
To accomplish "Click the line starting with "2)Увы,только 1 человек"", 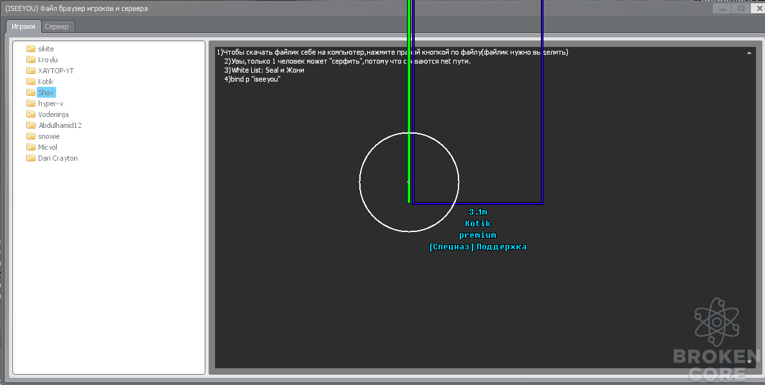I will coord(347,61).
